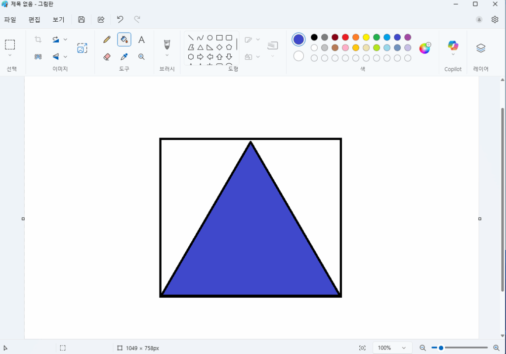Pick the red color swatch
Image resolution: width=506 pixels, height=354 pixels.
pos(345,37)
